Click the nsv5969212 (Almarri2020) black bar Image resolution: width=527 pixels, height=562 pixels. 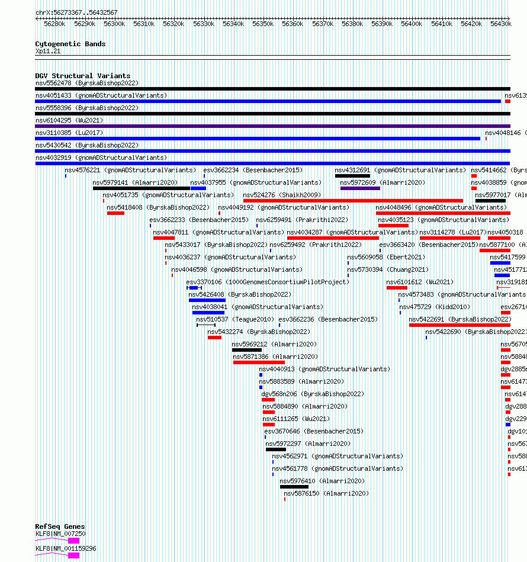click(247, 350)
